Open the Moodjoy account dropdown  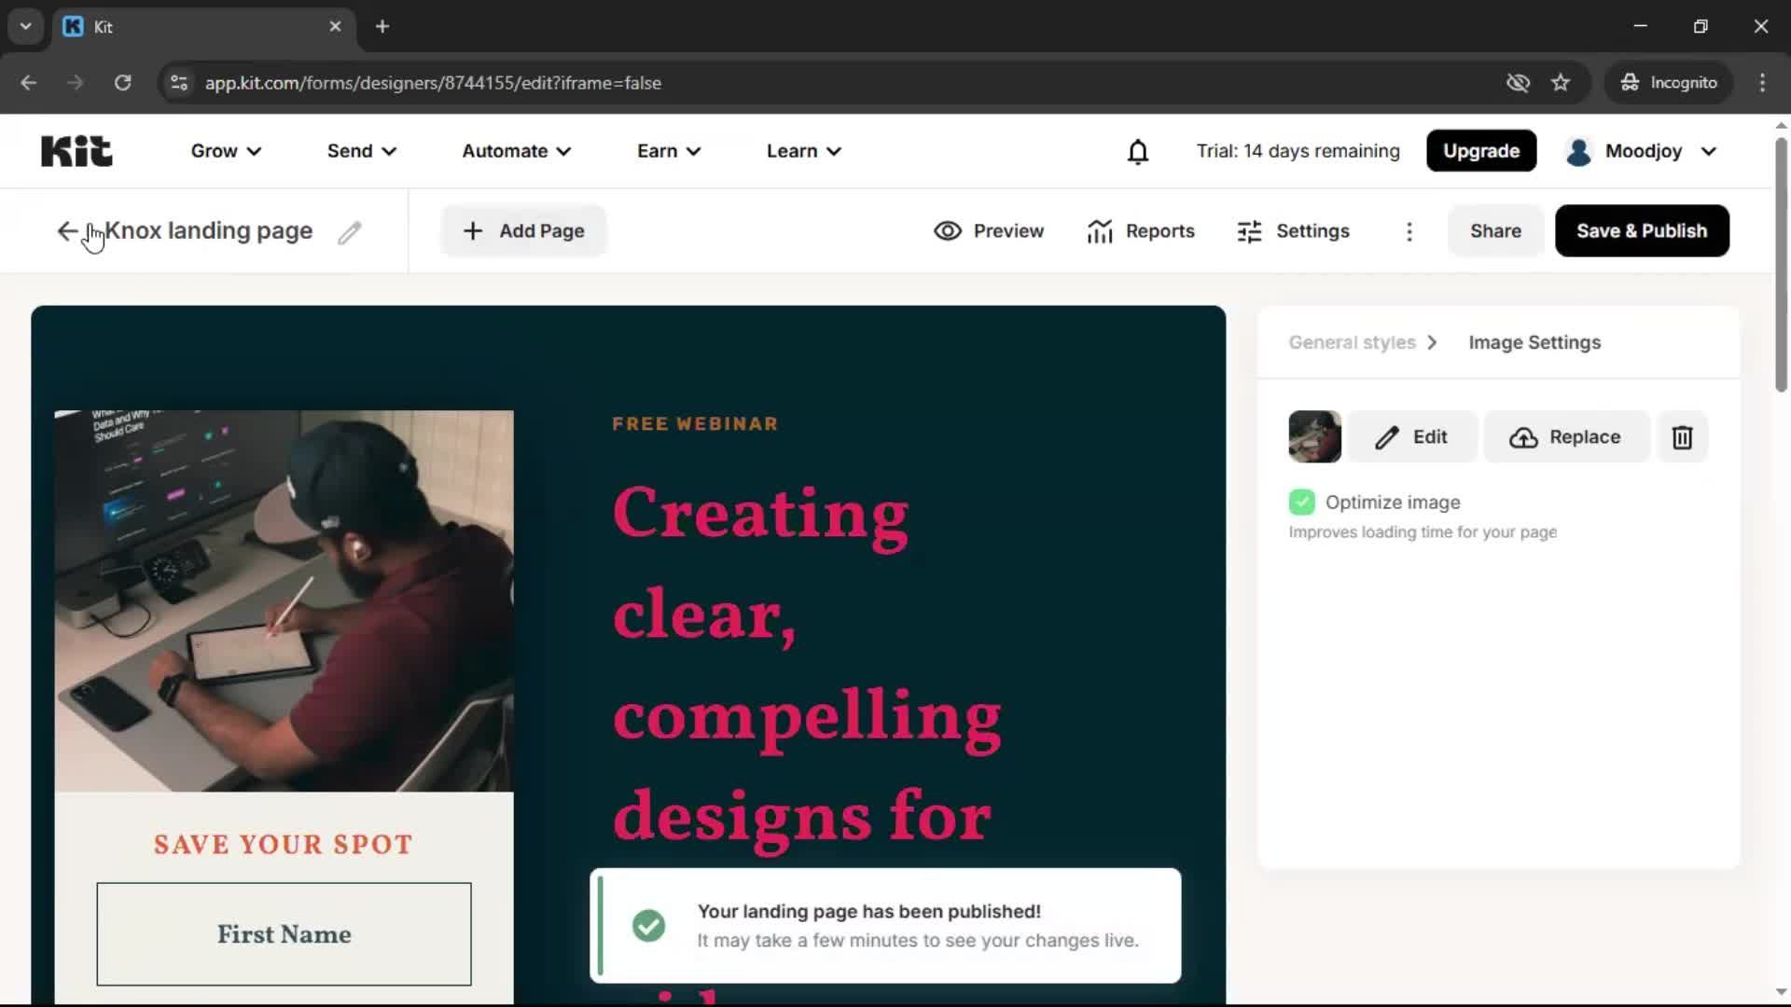[x=1640, y=150]
